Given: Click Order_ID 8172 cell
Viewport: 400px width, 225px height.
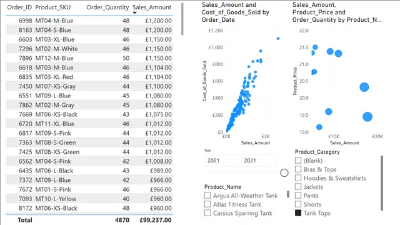Looking at the screenshot, I should (25, 208).
